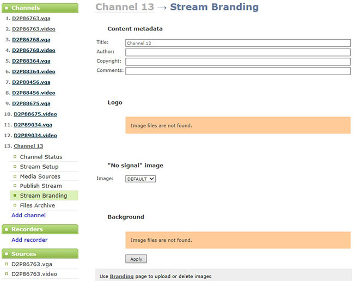This screenshot has height=281, width=354.
Task: Click the Recorders section header icon
Action: point(6,229)
